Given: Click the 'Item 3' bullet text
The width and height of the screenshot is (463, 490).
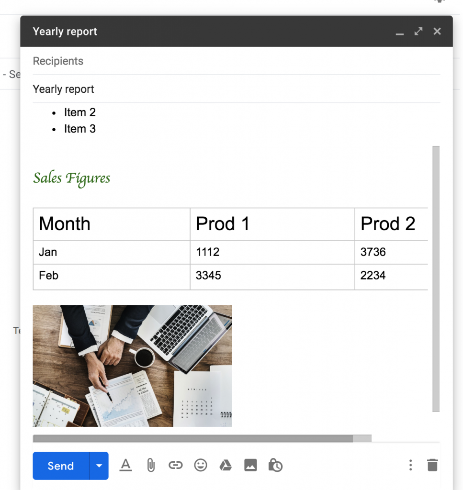Looking at the screenshot, I should [x=79, y=129].
